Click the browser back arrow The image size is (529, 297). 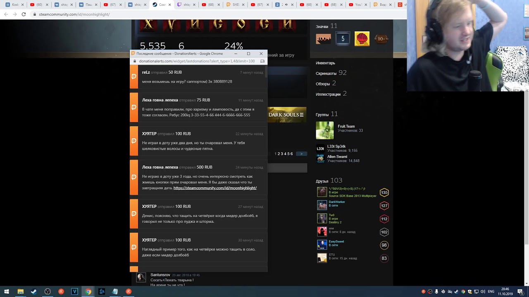tap(6, 14)
